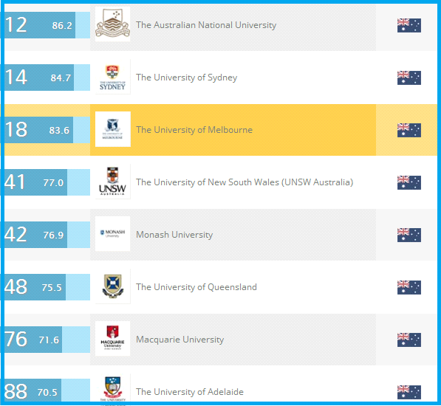The height and width of the screenshot is (406, 441).
Task: Click the Australian flag in Melbourne row
Action: [x=409, y=130]
